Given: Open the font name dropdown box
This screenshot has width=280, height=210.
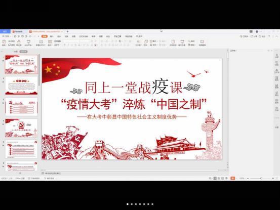Looking at the screenshot, I should [71, 41].
